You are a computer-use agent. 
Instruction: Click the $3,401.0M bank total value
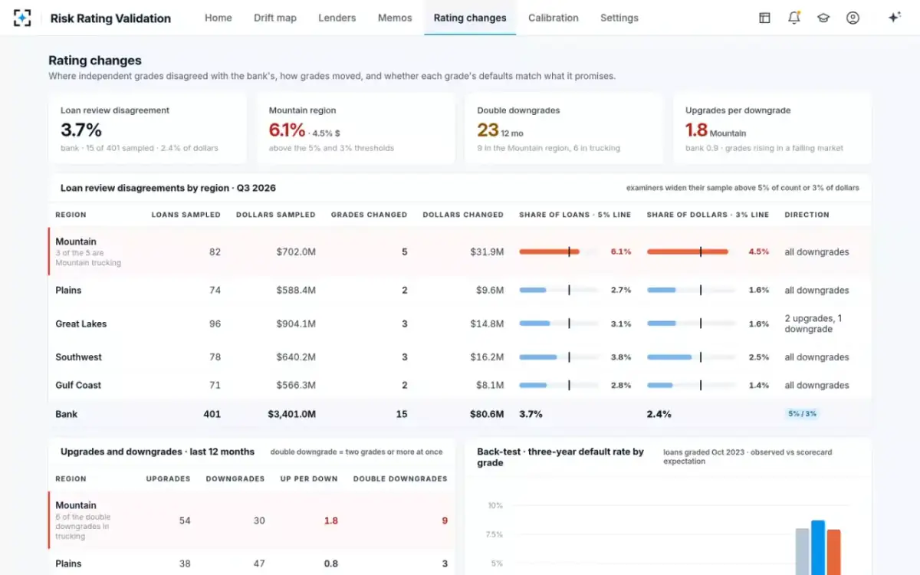[x=291, y=414]
